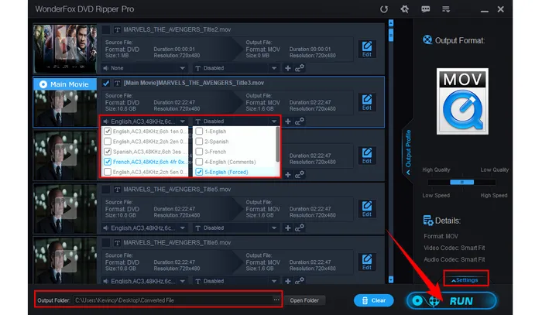Open settings gear in title bar

point(404,9)
